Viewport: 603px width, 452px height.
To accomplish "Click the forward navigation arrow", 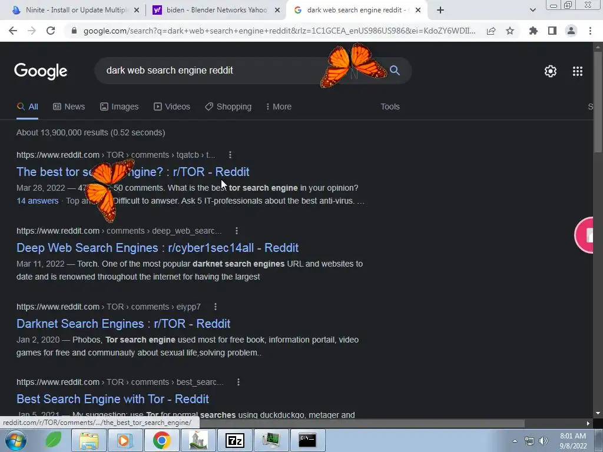I will point(32,31).
